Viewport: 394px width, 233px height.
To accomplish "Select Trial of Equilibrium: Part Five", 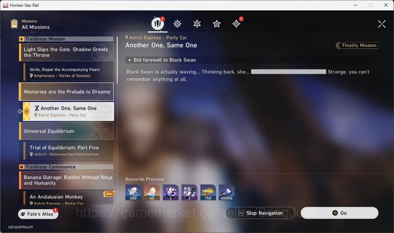I will click(68, 151).
